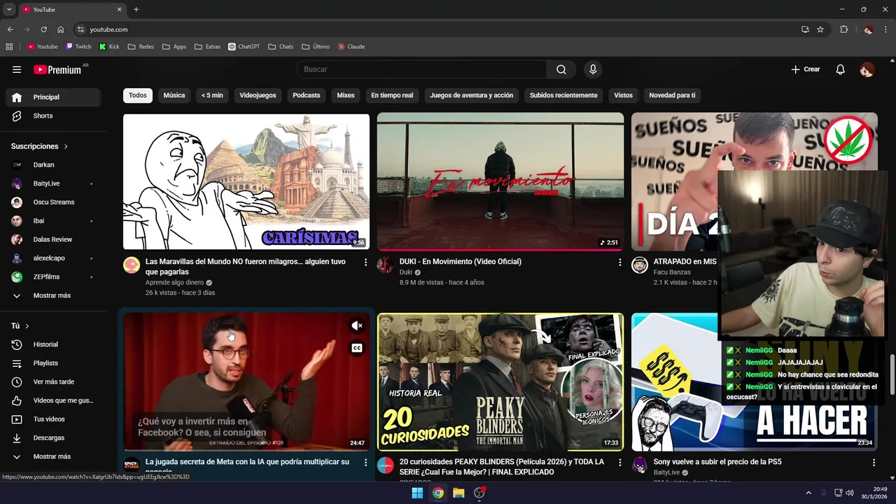Open Shorts from the sidebar

pos(53,115)
